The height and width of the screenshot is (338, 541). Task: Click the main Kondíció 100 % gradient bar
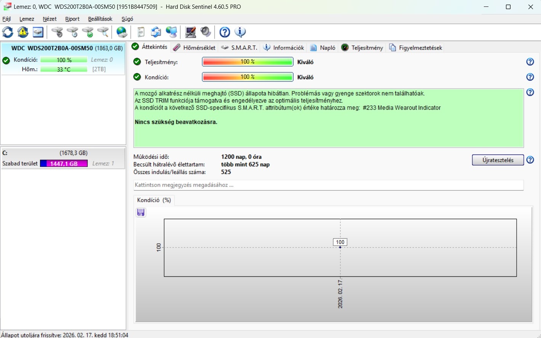(x=248, y=77)
